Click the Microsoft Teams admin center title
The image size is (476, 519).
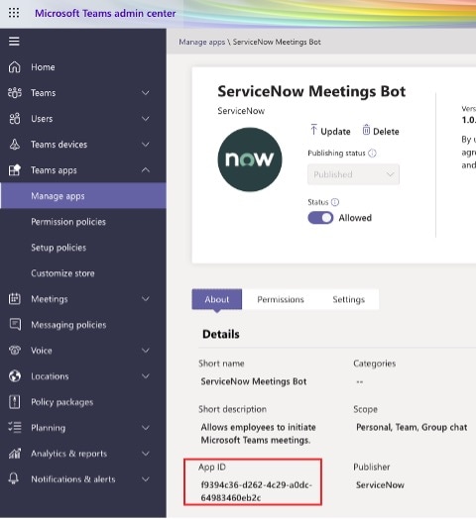(x=105, y=13)
